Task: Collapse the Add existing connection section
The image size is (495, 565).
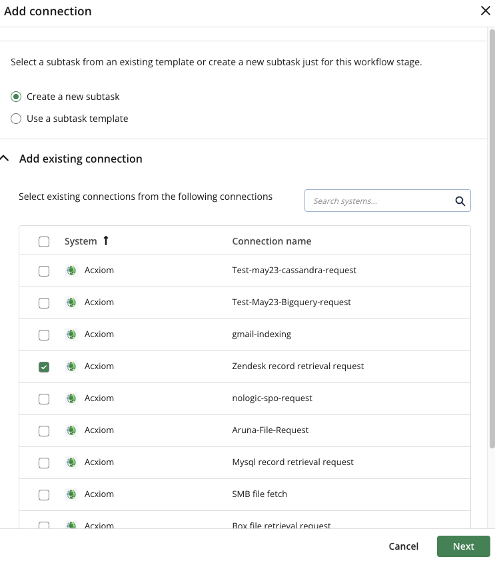Action: tap(7, 158)
